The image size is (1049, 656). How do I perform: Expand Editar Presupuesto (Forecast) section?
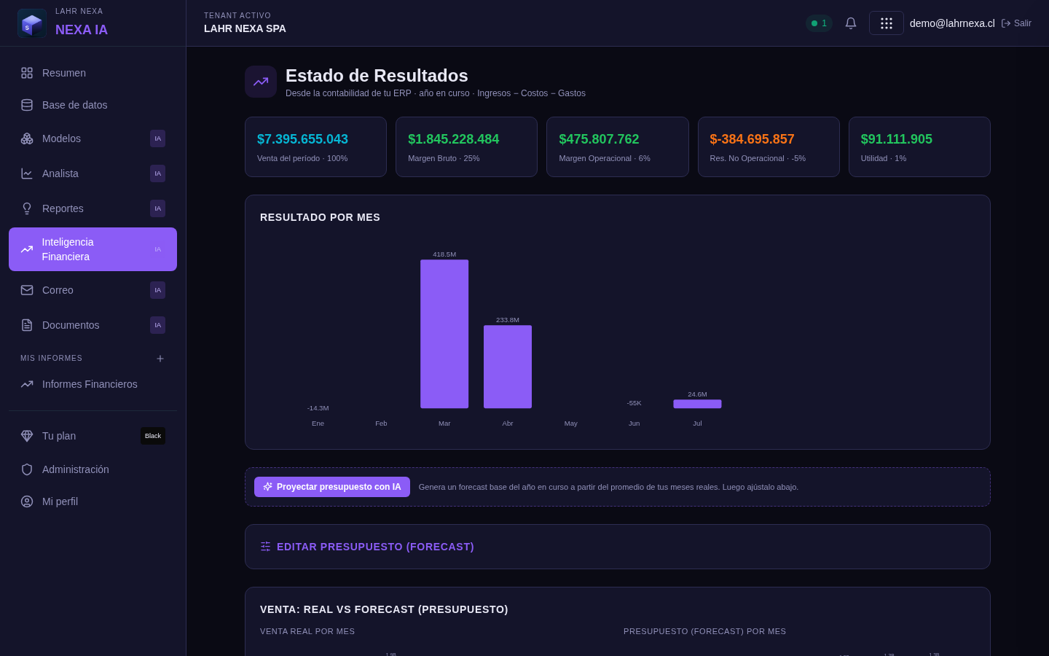[618, 547]
